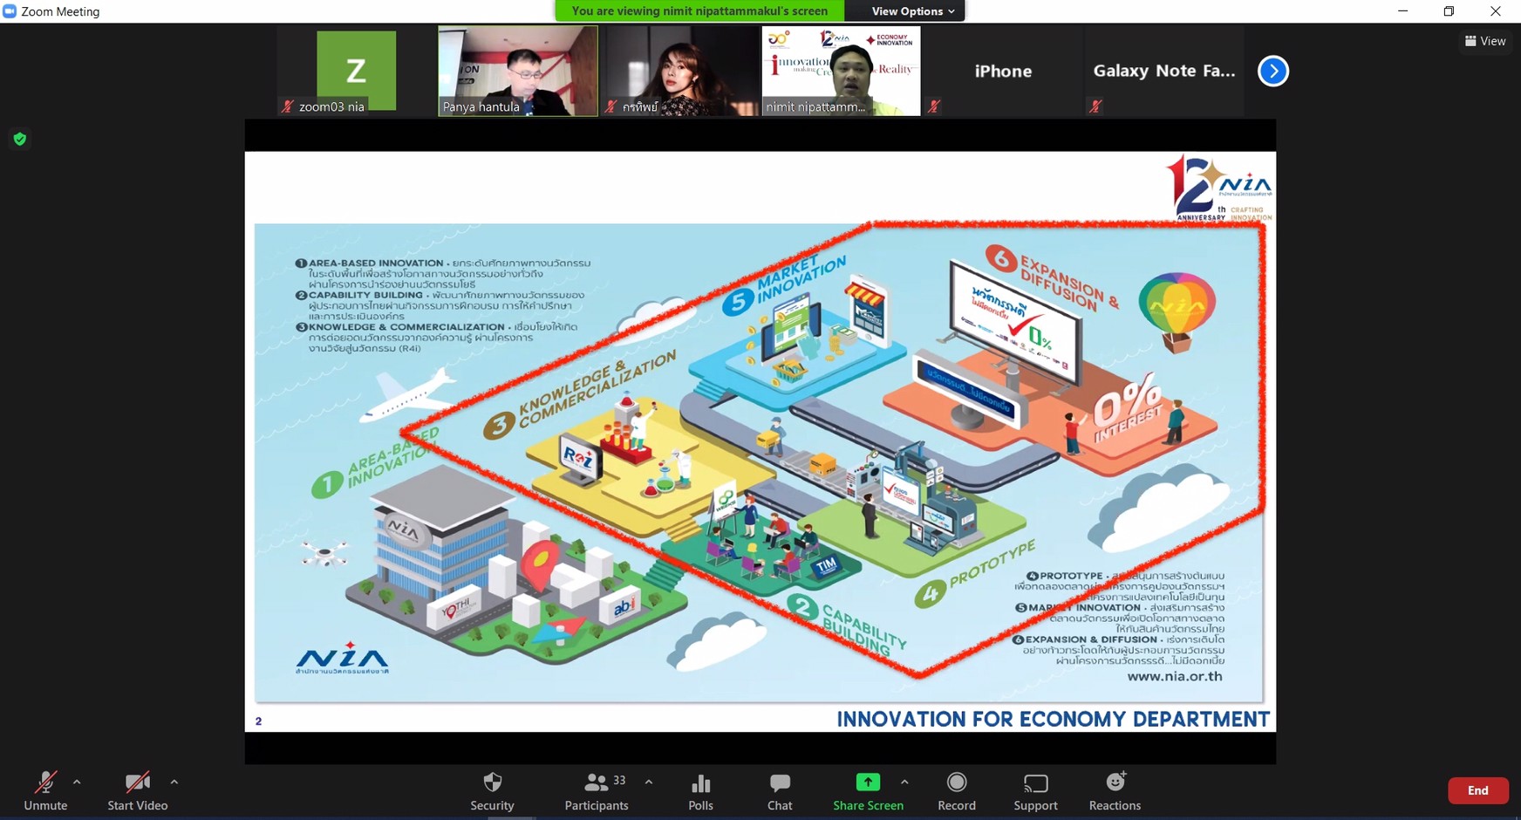Expand the arrow beside Participants count

pos(649,782)
